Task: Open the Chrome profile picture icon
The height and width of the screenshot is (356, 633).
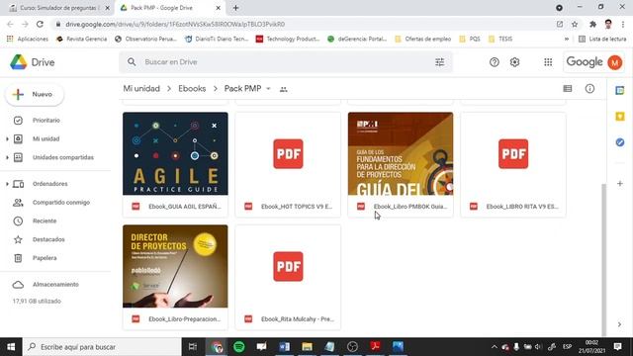Action: (608, 24)
